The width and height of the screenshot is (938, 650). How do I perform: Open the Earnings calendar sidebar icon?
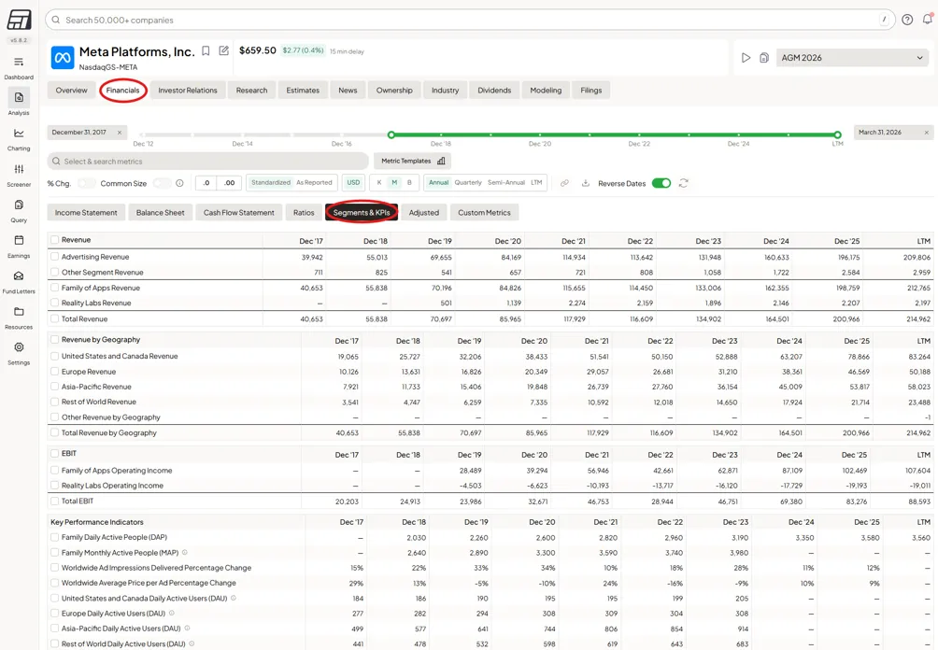pos(19,240)
